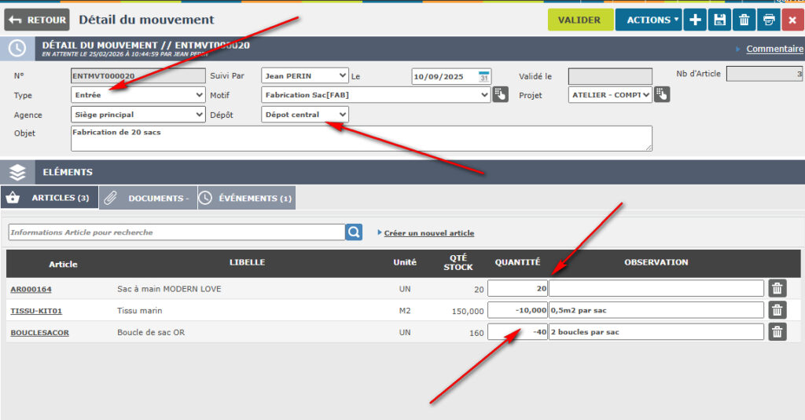805x420 pixels.
Task: Delete the BOUCLESACOR article row
Action: pyautogui.click(x=777, y=332)
